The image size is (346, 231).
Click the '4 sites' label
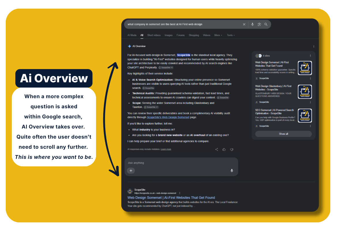coord(266,56)
